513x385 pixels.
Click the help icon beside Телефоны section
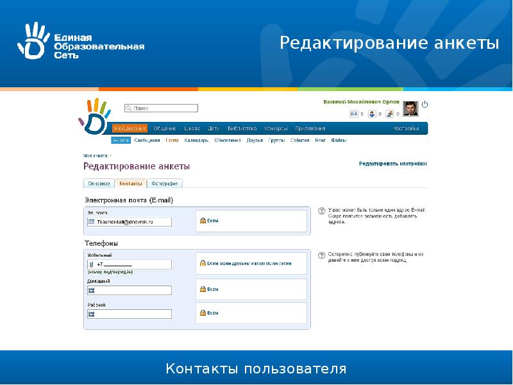[x=322, y=255]
